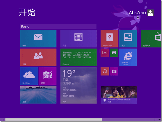This screenshot has height=122, width=162.
Task: Click the AbsZero account name
Action: click(137, 13)
